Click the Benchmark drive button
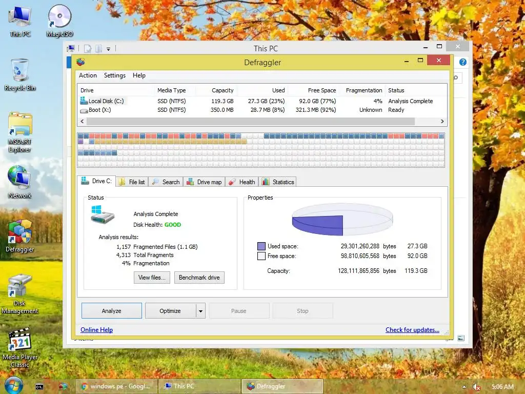525x394 pixels. pos(199,278)
